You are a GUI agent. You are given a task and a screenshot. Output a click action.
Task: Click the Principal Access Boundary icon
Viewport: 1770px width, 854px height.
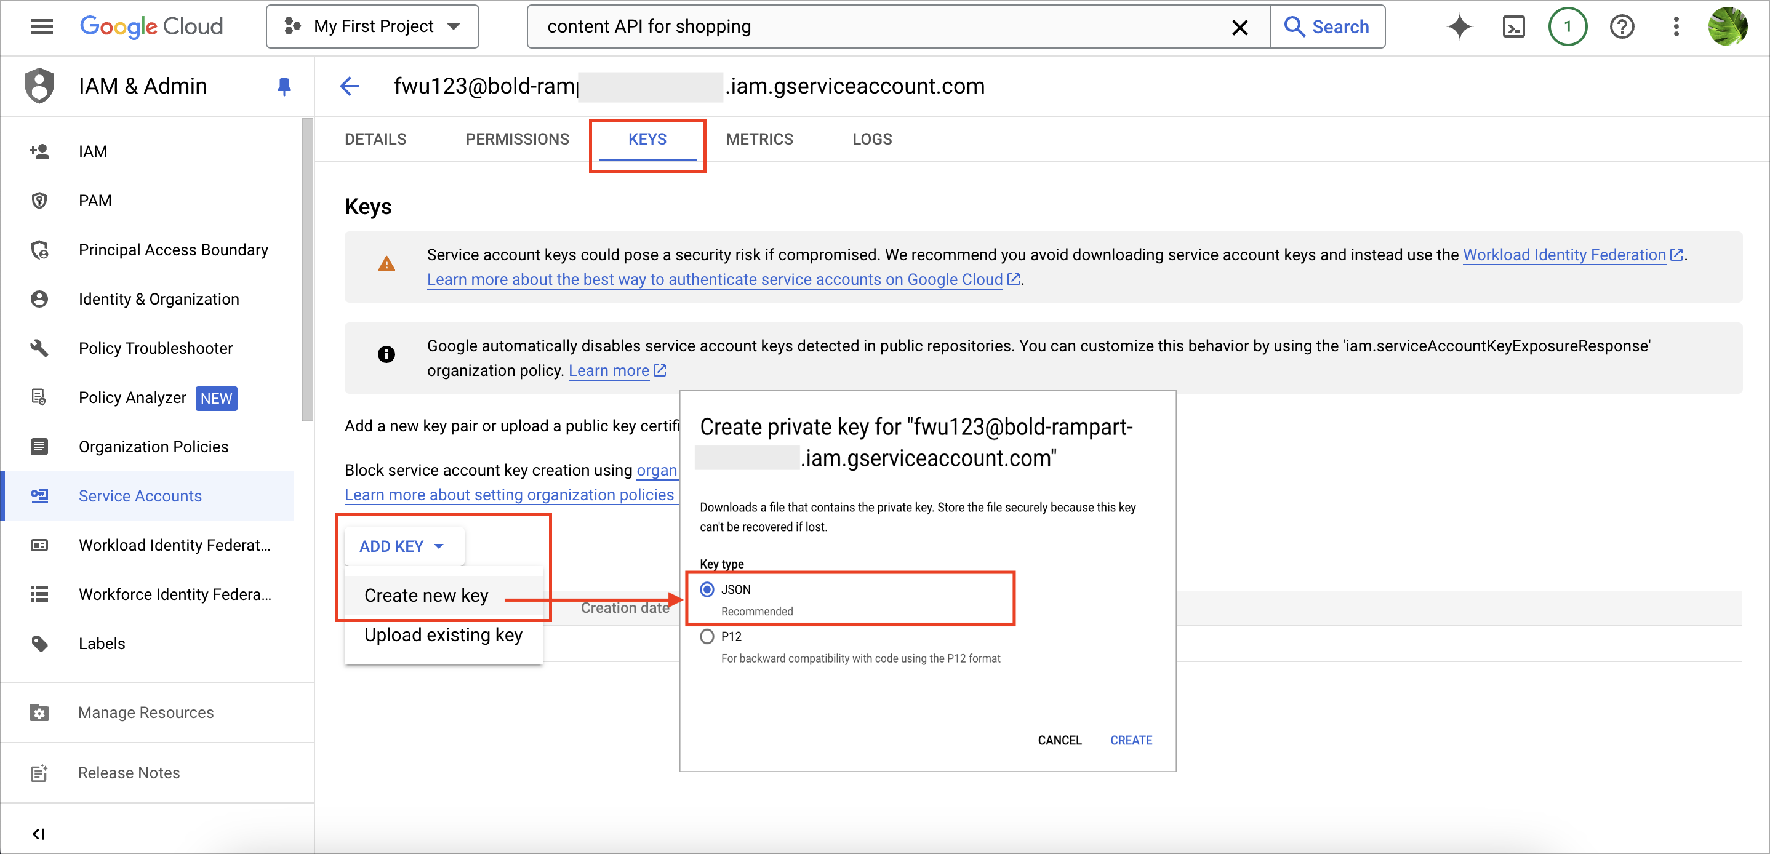[39, 250]
